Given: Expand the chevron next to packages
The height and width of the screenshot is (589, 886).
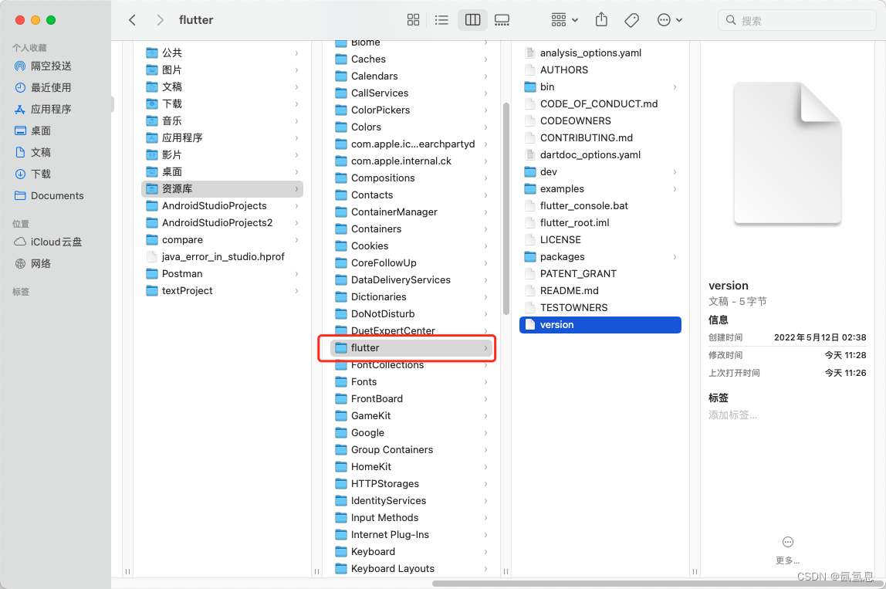Looking at the screenshot, I should (x=675, y=257).
